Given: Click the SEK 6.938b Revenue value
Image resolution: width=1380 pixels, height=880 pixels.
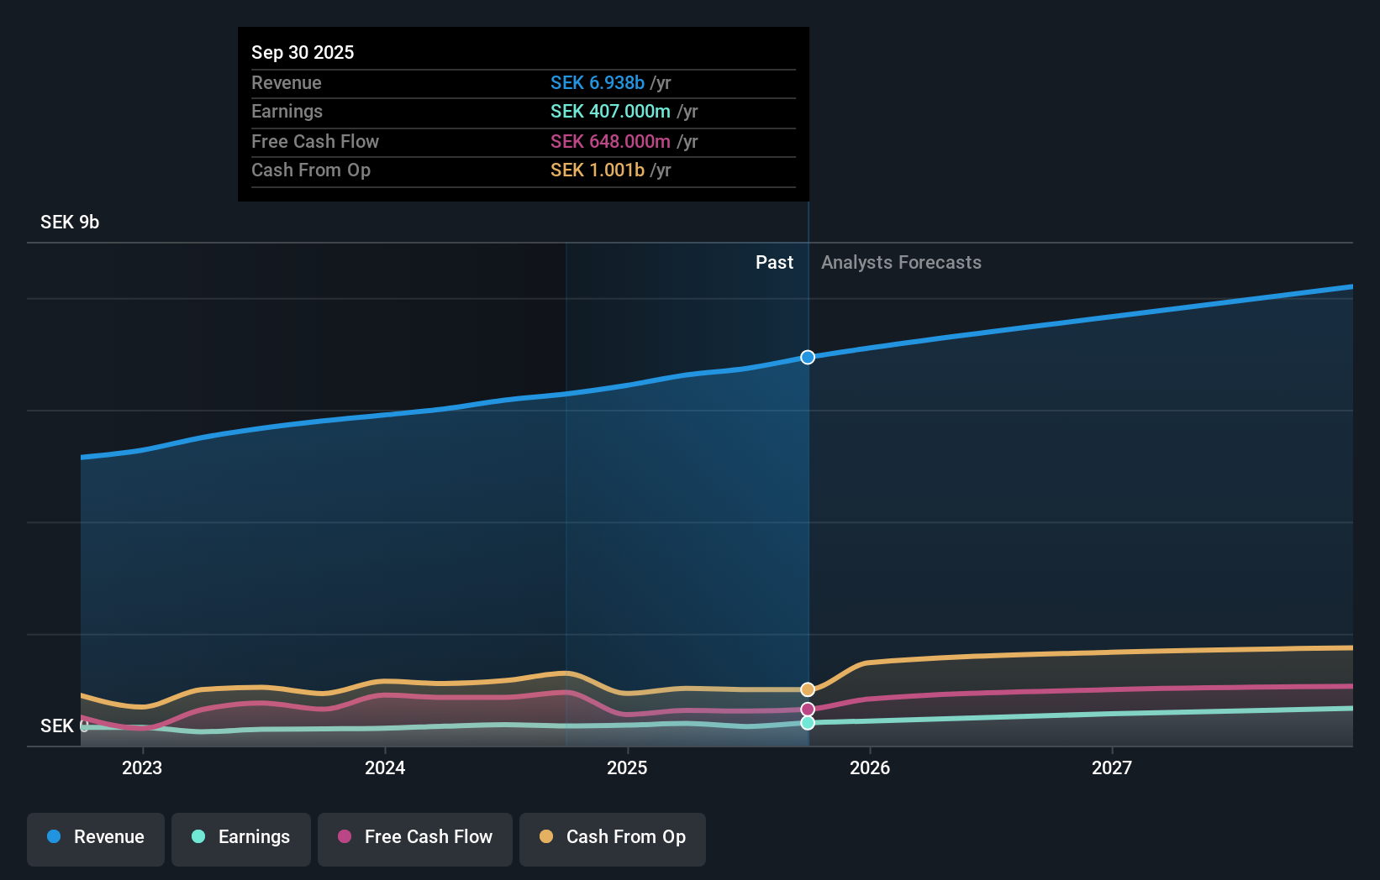Looking at the screenshot, I should [x=598, y=83].
